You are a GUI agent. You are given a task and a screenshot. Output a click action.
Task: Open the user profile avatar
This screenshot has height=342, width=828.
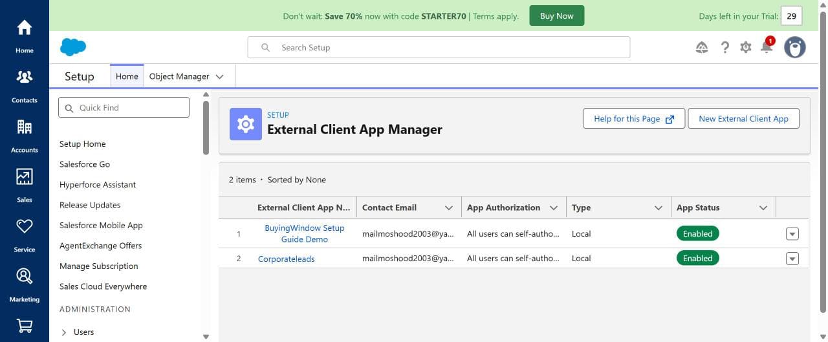tap(795, 47)
